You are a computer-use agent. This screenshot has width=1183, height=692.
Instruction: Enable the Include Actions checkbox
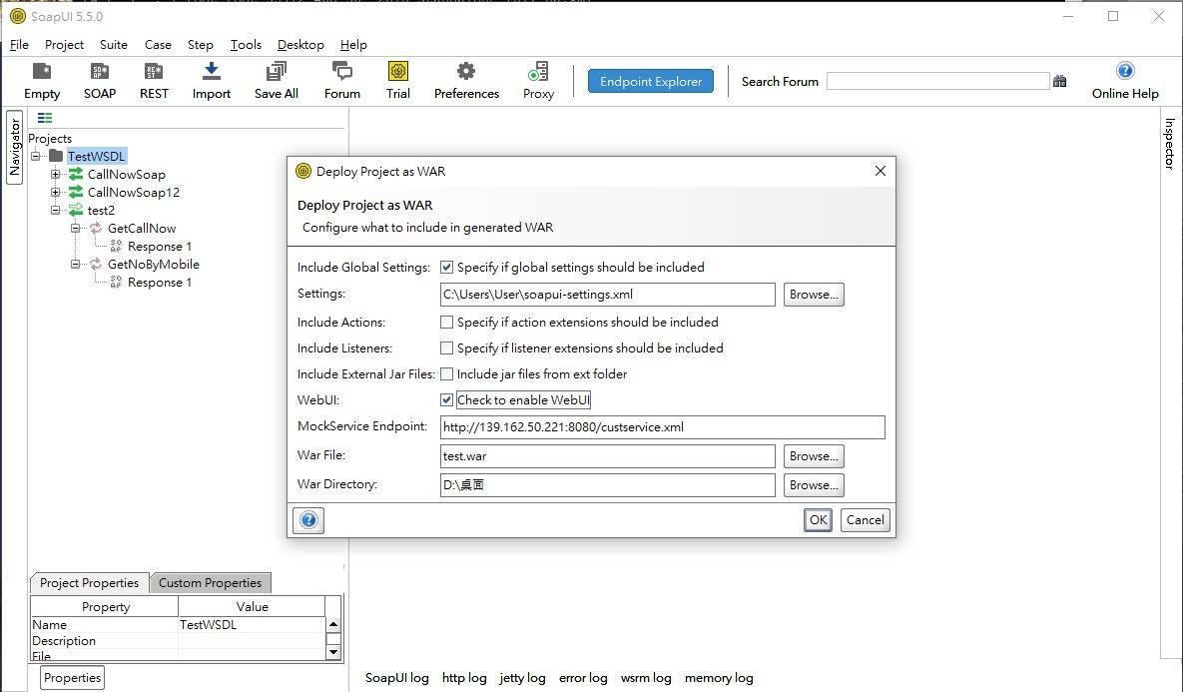coord(446,323)
